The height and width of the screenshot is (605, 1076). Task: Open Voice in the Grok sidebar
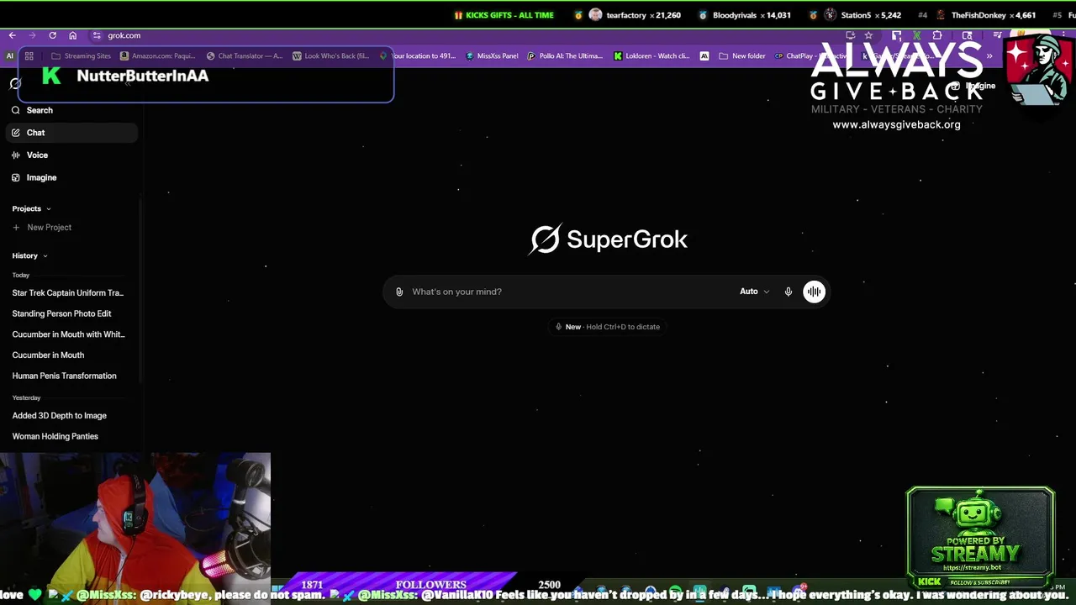[x=71, y=155]
